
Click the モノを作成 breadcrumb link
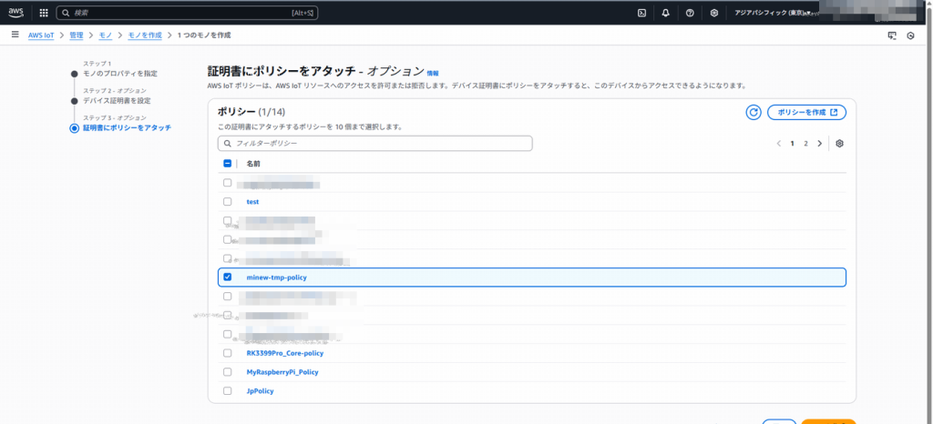[144, 35]
